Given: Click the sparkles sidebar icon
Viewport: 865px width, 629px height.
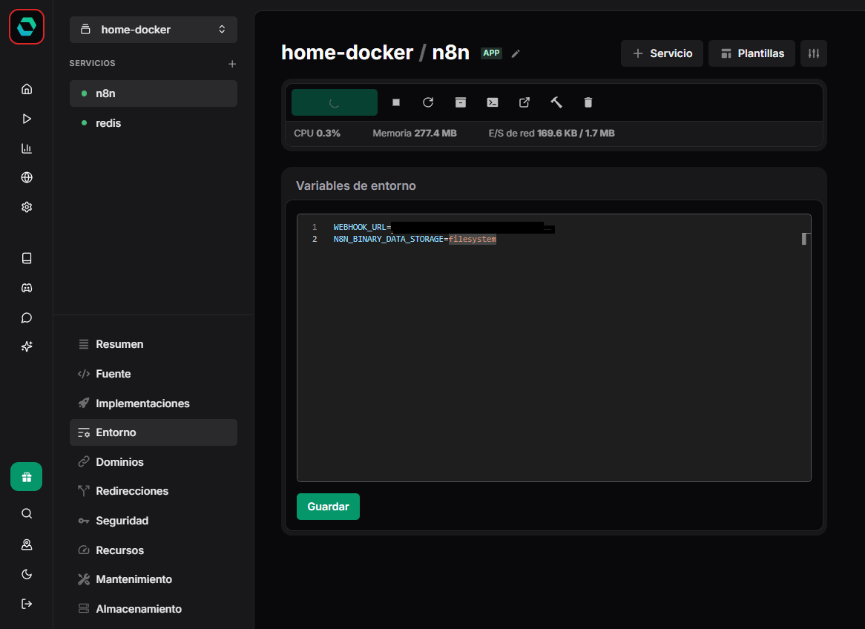Looking at the screenshot, I should pyautogui.click(x=27, y=346).
